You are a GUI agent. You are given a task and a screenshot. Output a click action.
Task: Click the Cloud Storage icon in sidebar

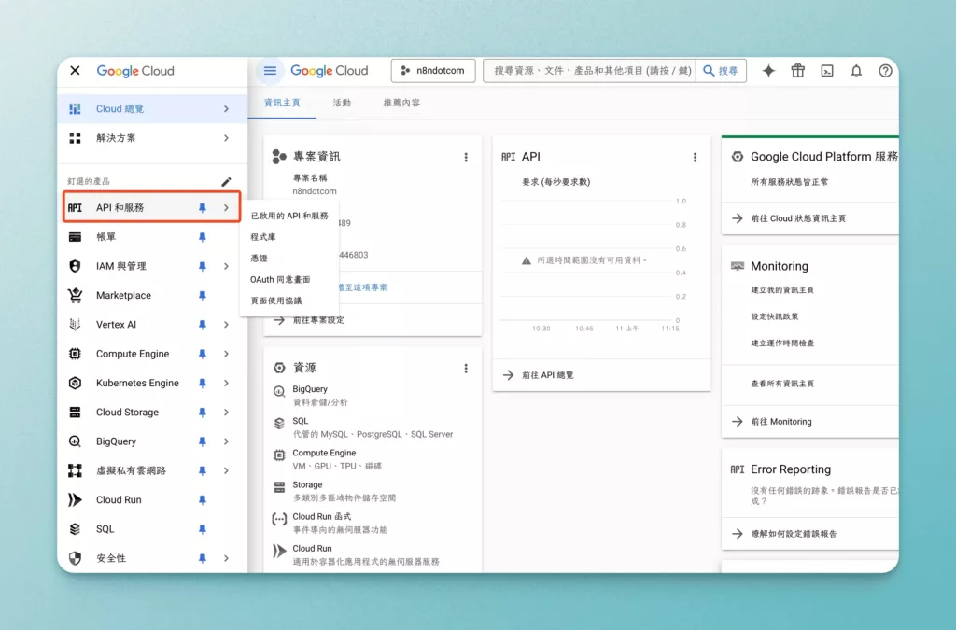pyautogui.click(x=75, y=413)
